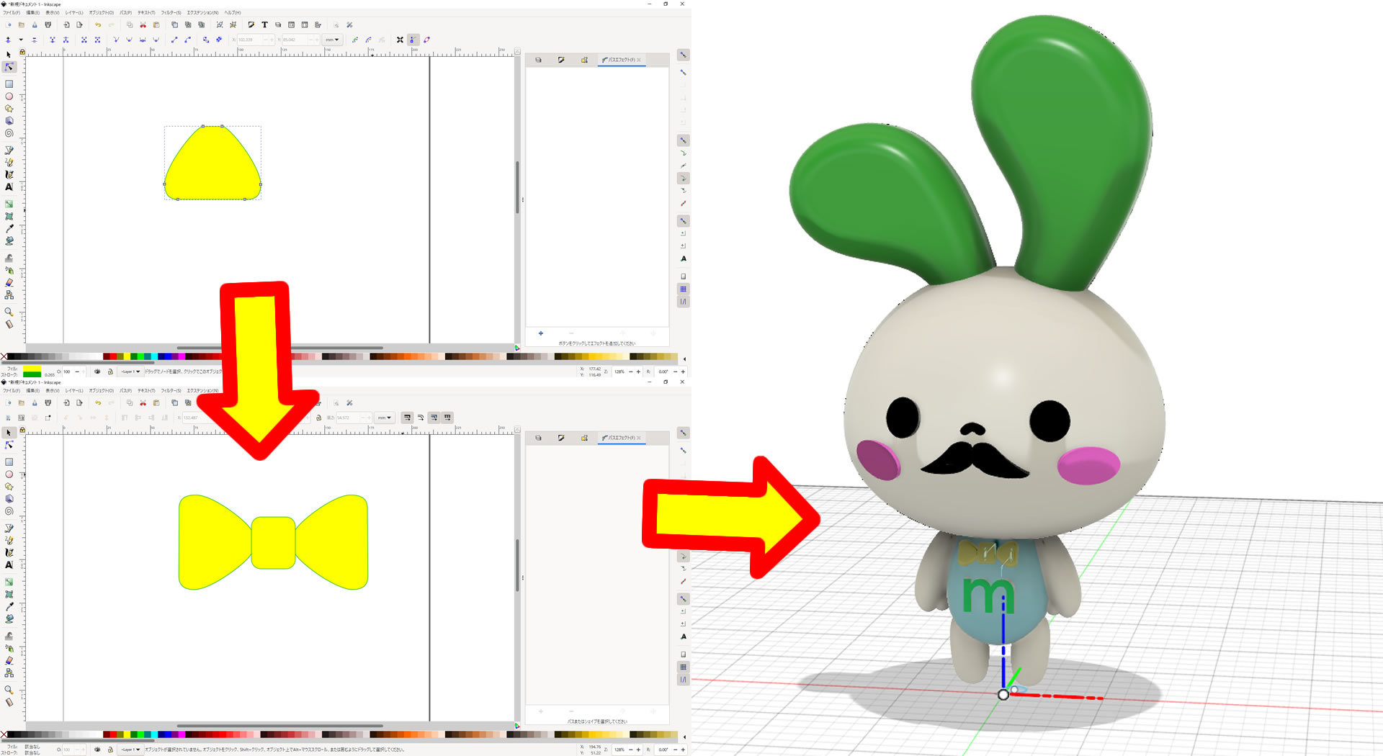Screen dimensions: 1383x756
Task: Select the Rectangle tool in the upper Inkscape window
Action: pyautogui.click(x=9, y=84)
